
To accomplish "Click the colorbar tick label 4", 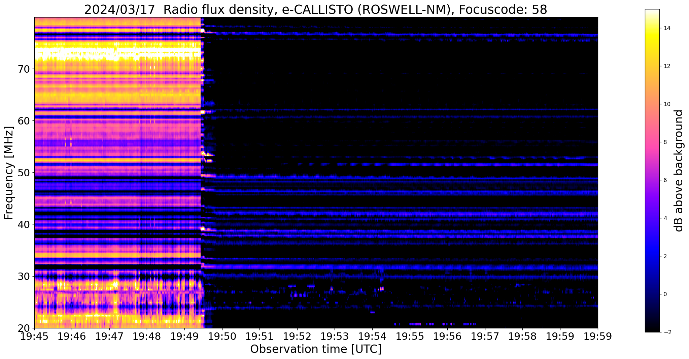I will 664,218.
